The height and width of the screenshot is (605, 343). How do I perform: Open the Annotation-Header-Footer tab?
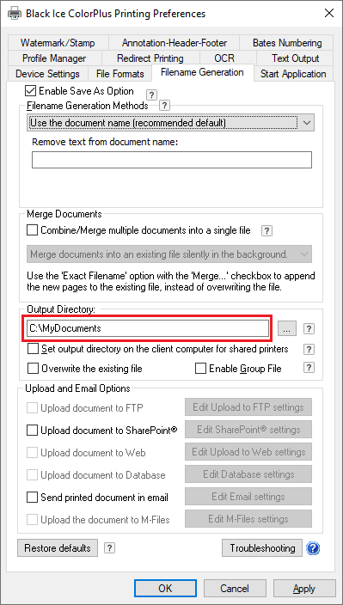pos(175,42)
